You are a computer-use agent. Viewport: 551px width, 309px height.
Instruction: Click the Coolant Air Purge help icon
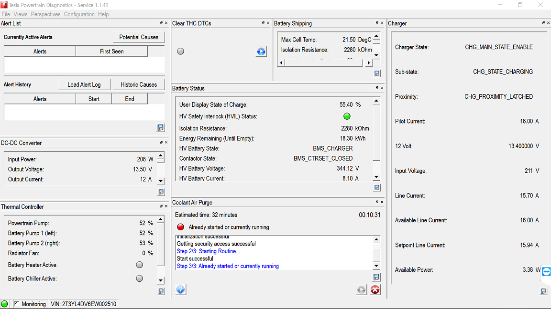point(180,289)
